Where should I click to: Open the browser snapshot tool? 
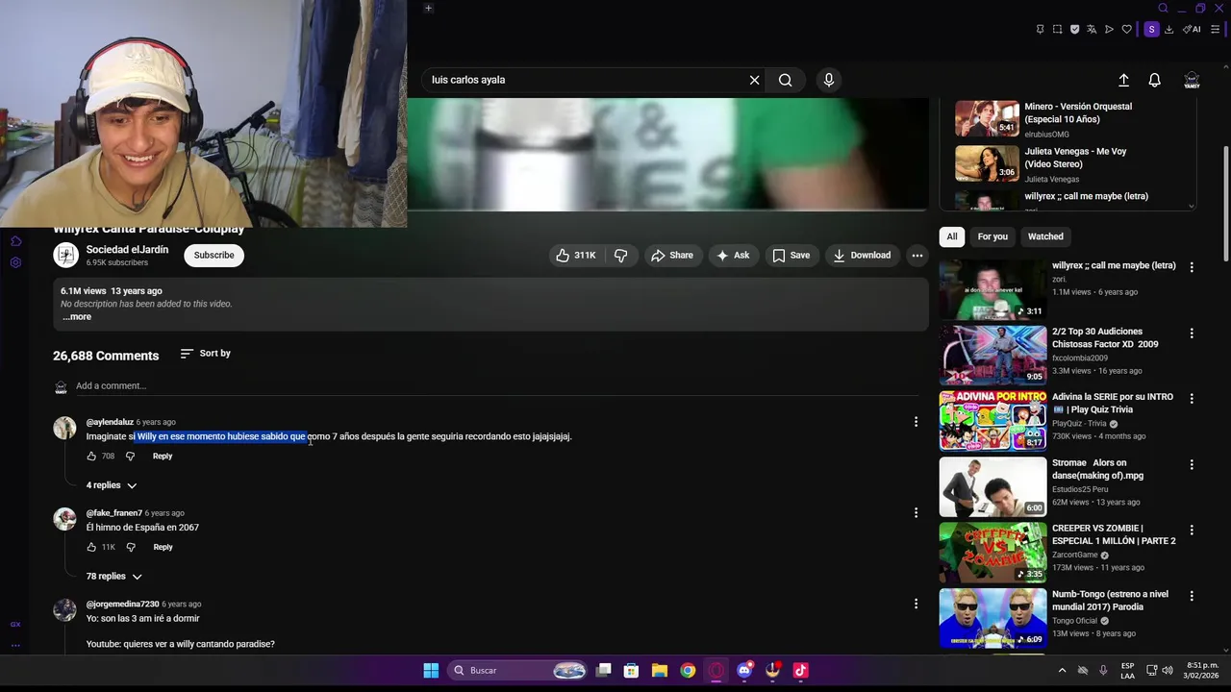1057,30
